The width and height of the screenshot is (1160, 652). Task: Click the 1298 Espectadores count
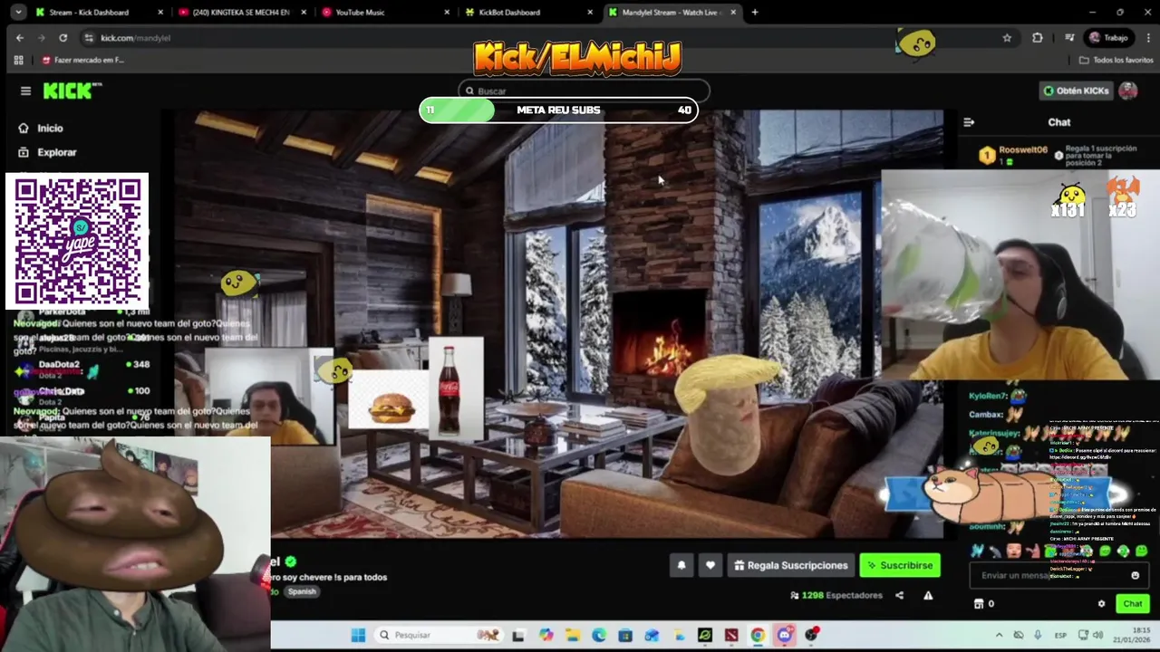click(x=836, y=595)
